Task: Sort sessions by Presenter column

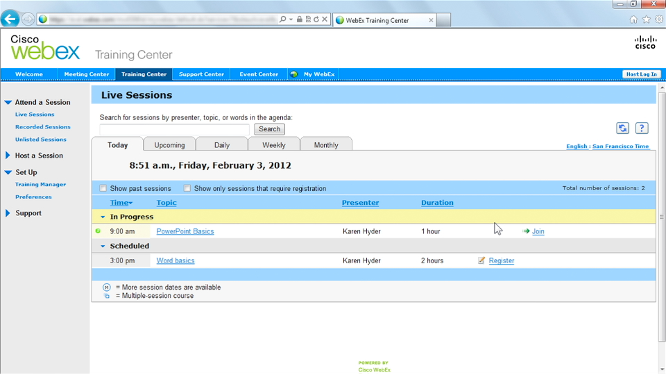Action: (x=360, y=203)
